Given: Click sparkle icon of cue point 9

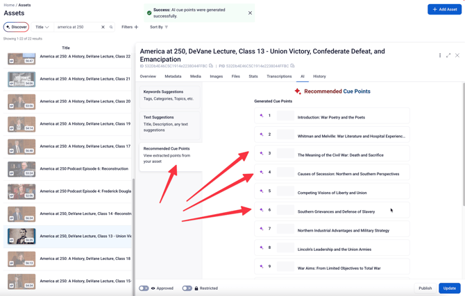Looking at the screenshot, I should [261, 266].
